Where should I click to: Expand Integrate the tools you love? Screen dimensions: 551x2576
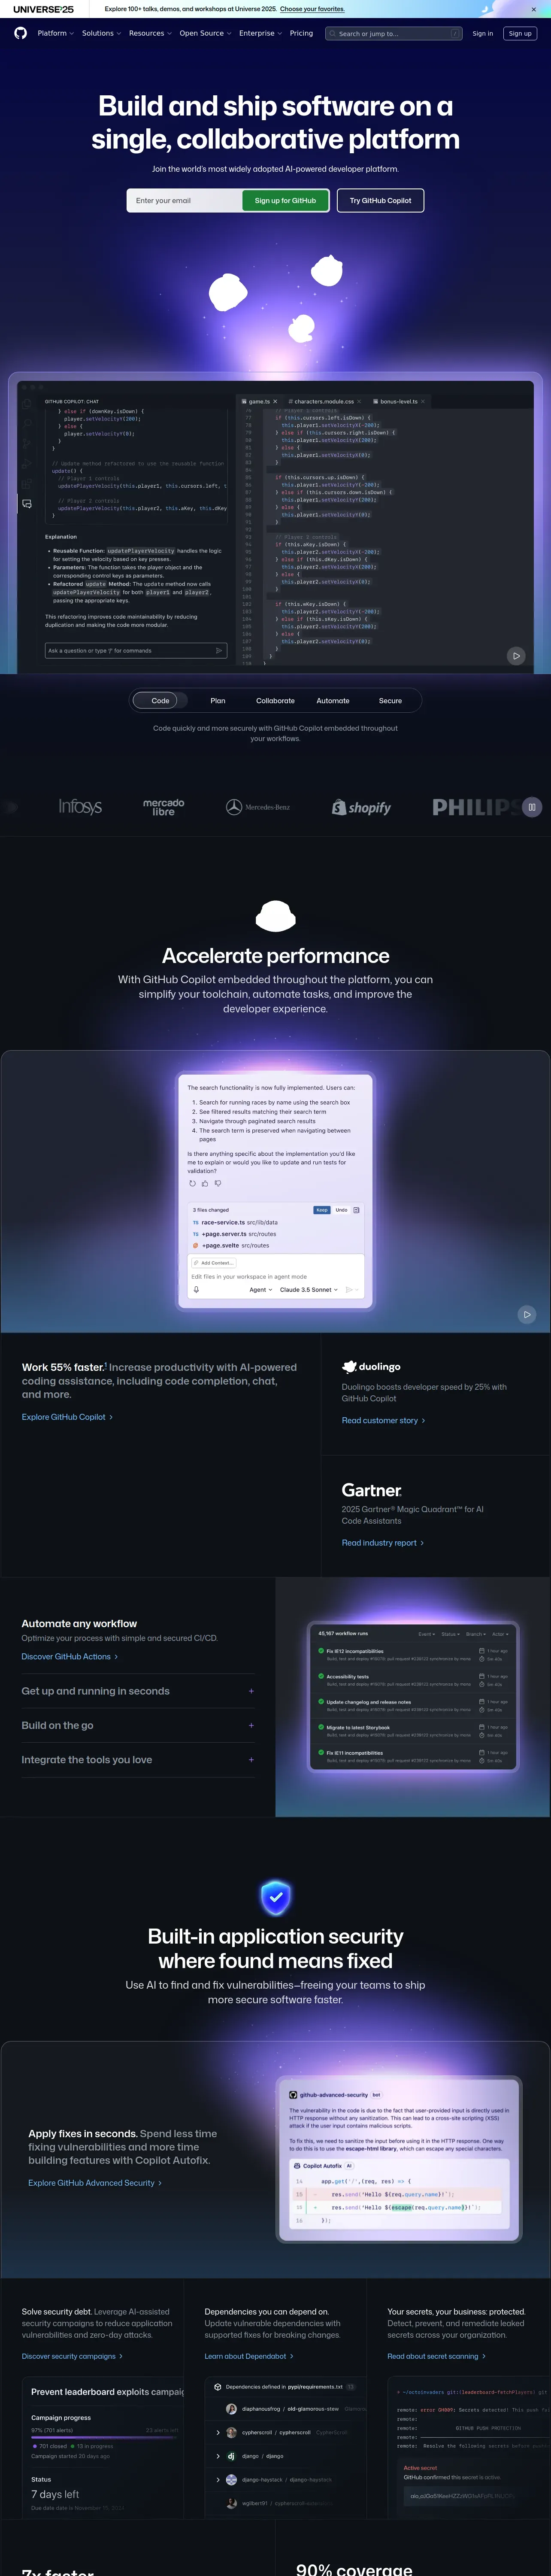coord(138,1760)
